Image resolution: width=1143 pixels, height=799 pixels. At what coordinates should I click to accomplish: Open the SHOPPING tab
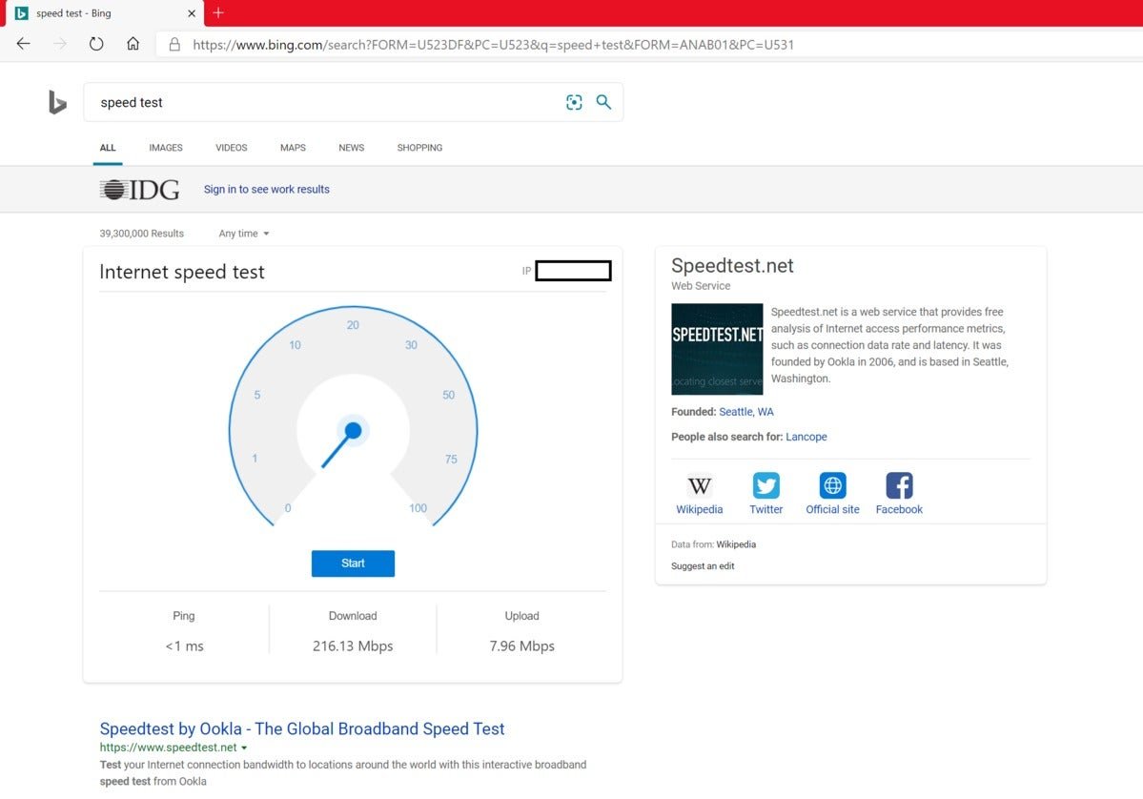[x=419, y=147]
